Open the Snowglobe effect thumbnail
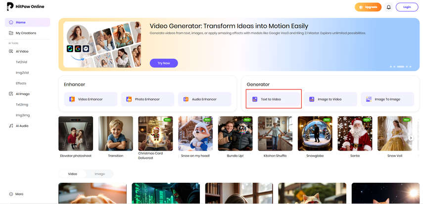This screenshot has width=423, height=204. pyautogui.click(x=315, y=134)
